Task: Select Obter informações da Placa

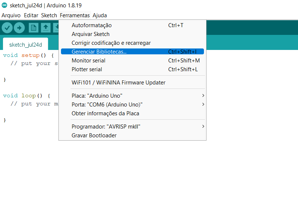Action: click(133, 113)
